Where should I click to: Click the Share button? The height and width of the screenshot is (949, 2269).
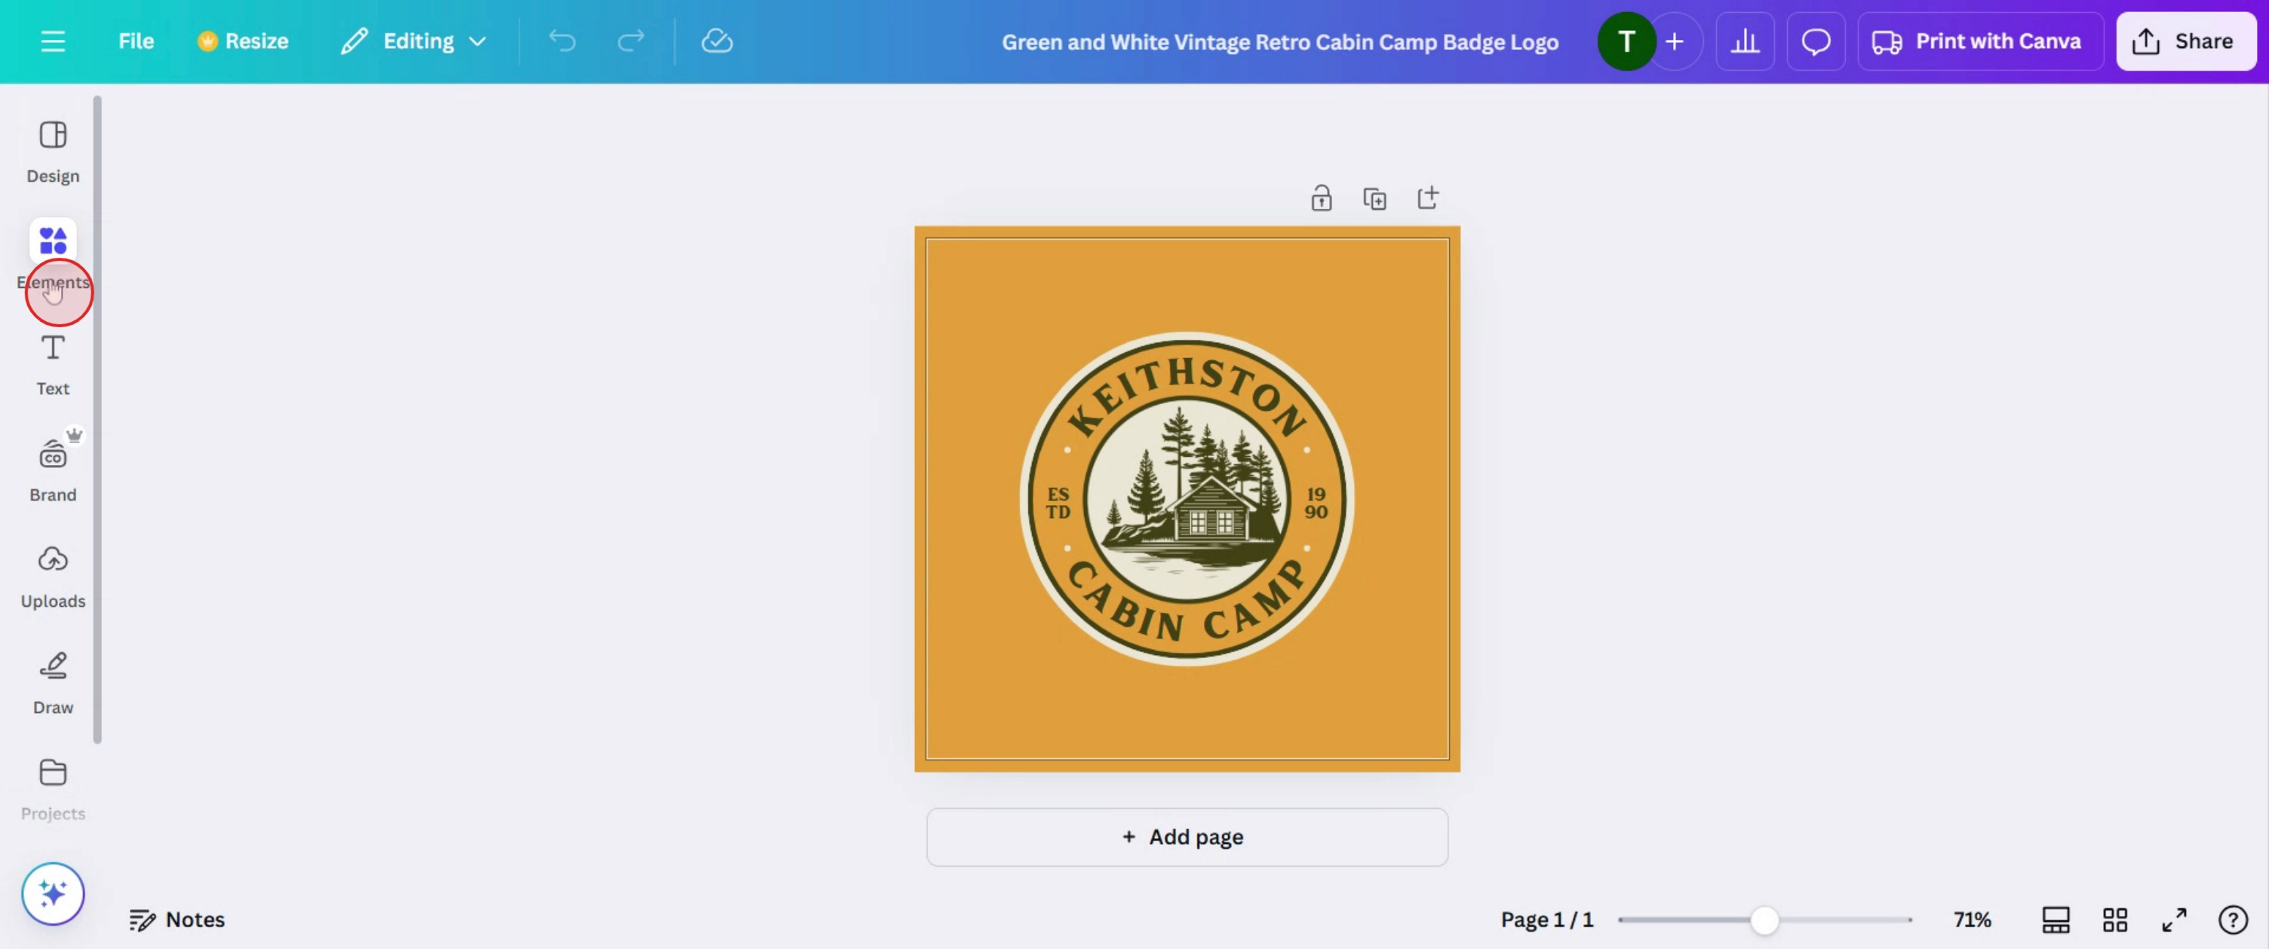(2185, 41)
